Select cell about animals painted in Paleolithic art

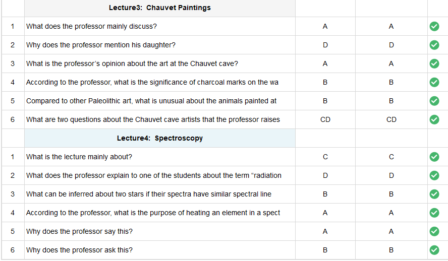(x=160, y=101)
